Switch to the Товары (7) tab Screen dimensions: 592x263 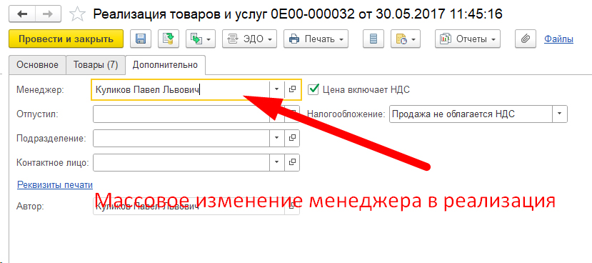(96, 64)
